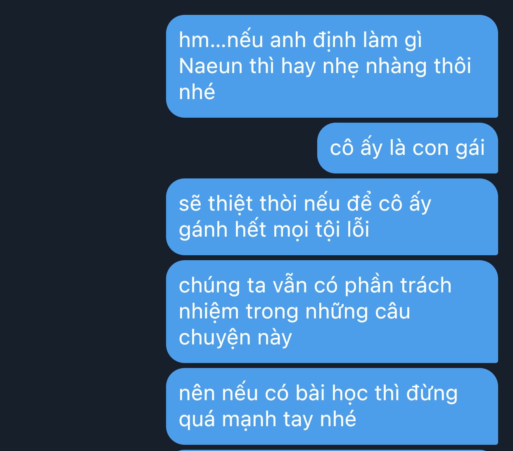Select the "cô ấy là con gái" bubble
Viewport: 513px width, 451px height.
coord(408,148)
